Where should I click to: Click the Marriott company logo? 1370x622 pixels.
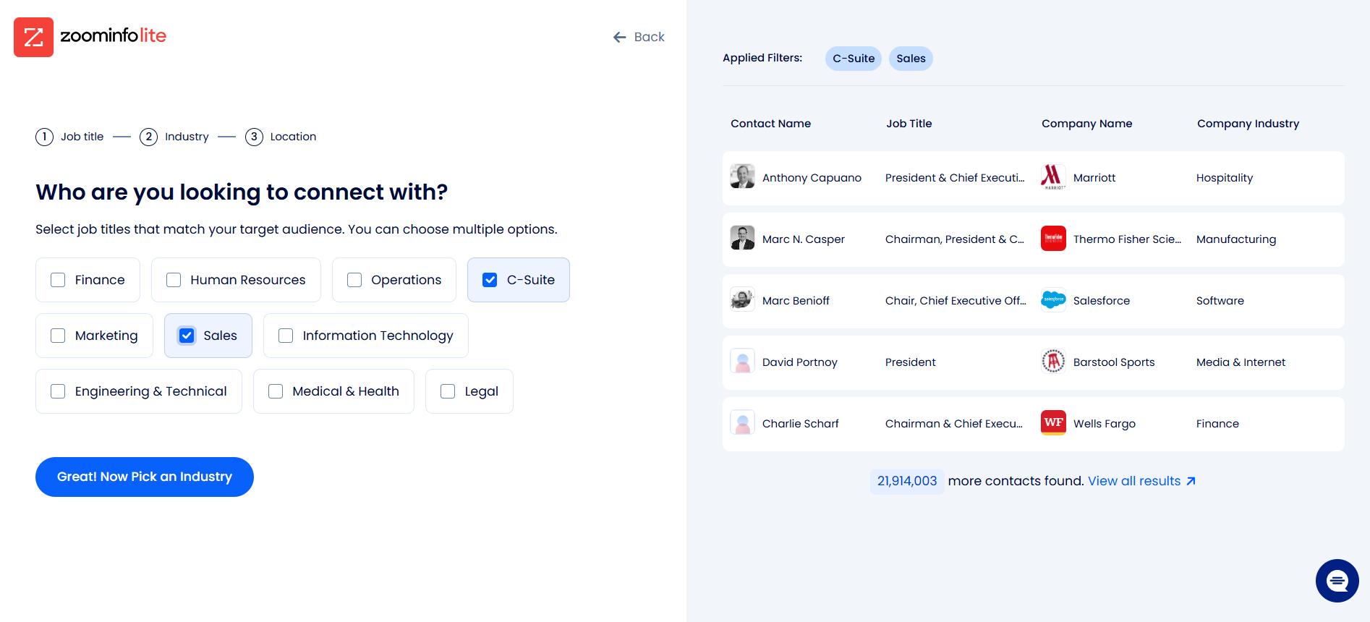(x=1053, y=176)
